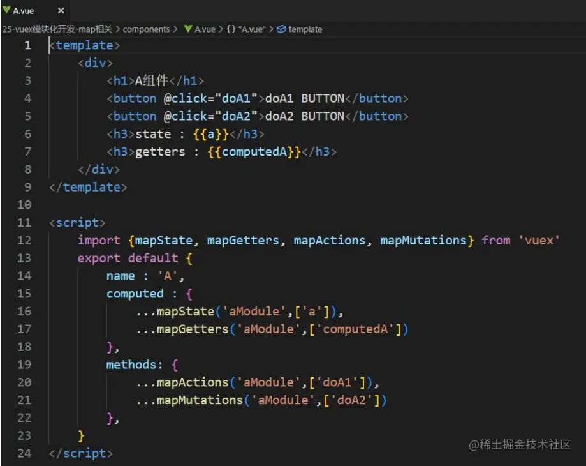
Task: Click the '{{a}}' interpolation on line 6
Action: click(x=211, y=134)
